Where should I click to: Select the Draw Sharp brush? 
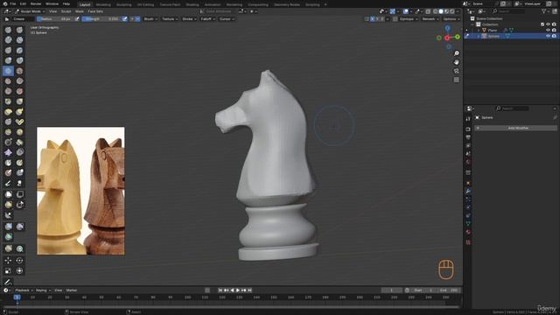pyautogui.click(x=19, y=30)
